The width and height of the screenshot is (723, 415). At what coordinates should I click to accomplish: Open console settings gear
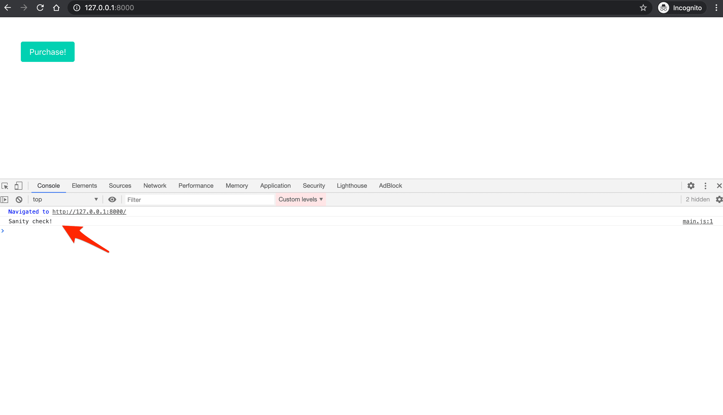coord(719,200)
